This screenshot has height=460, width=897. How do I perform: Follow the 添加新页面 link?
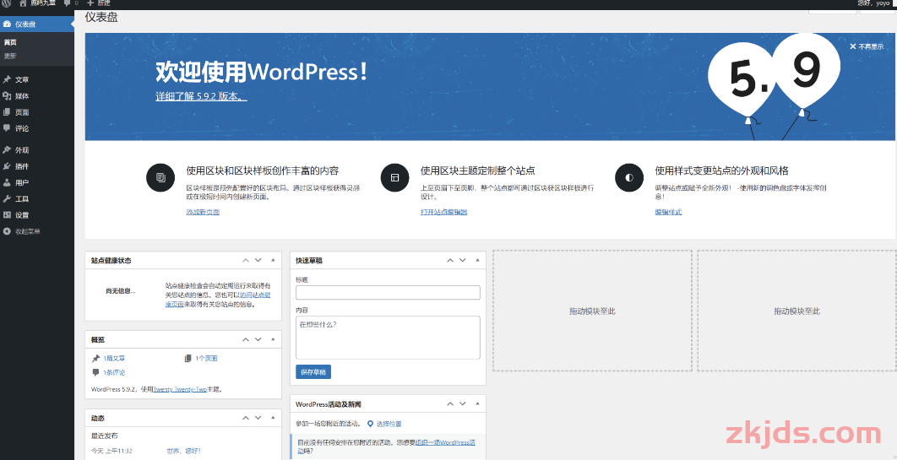tap(203, 212)
